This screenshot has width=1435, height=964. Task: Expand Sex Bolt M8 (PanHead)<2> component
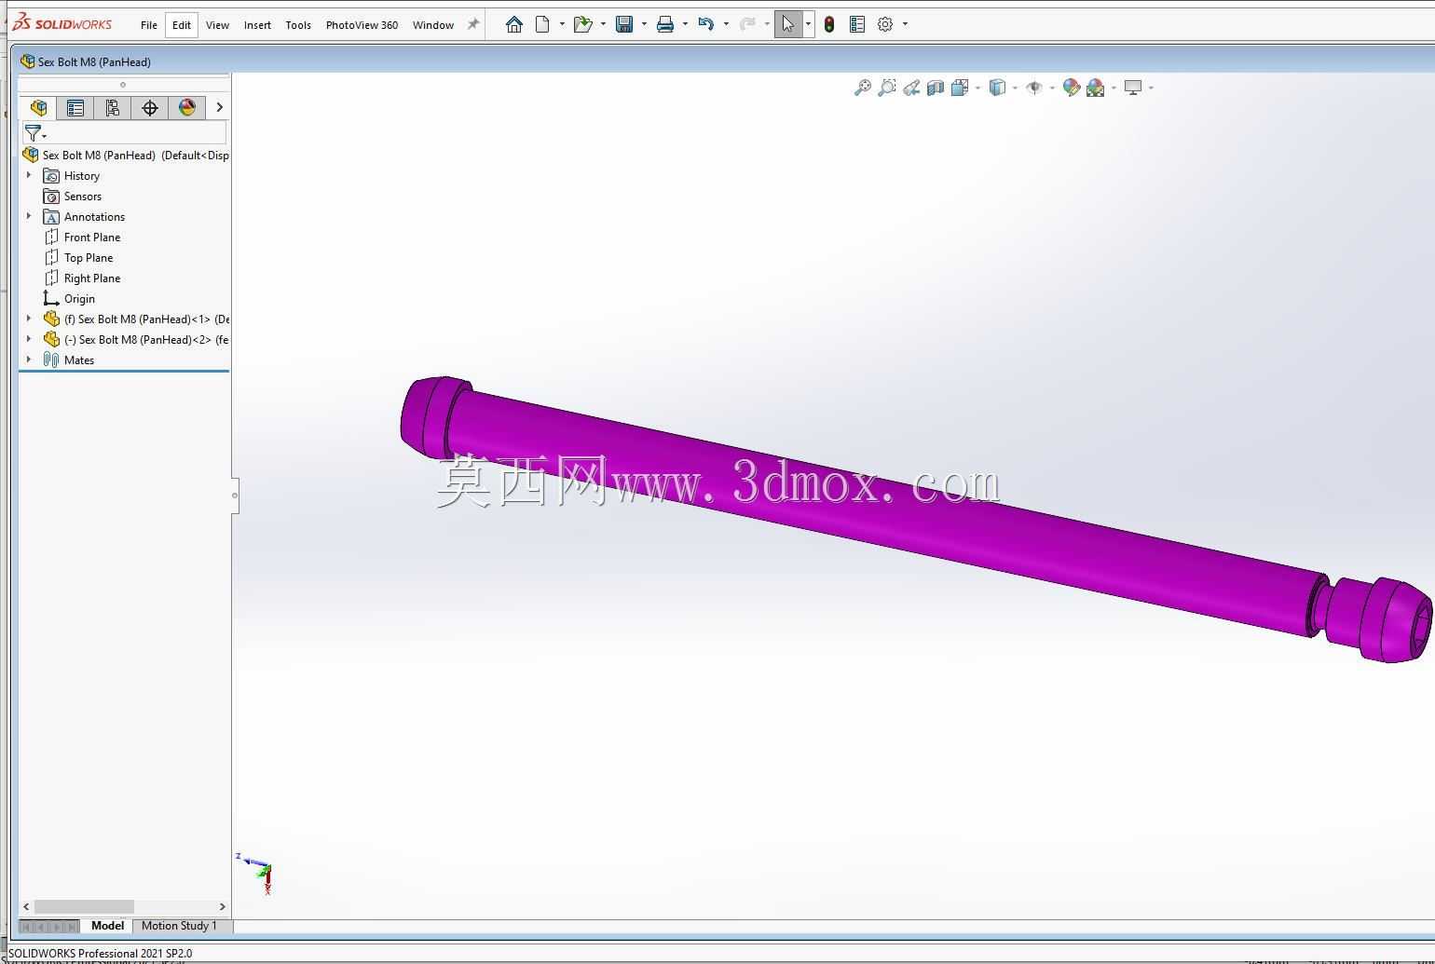[29, 339]
